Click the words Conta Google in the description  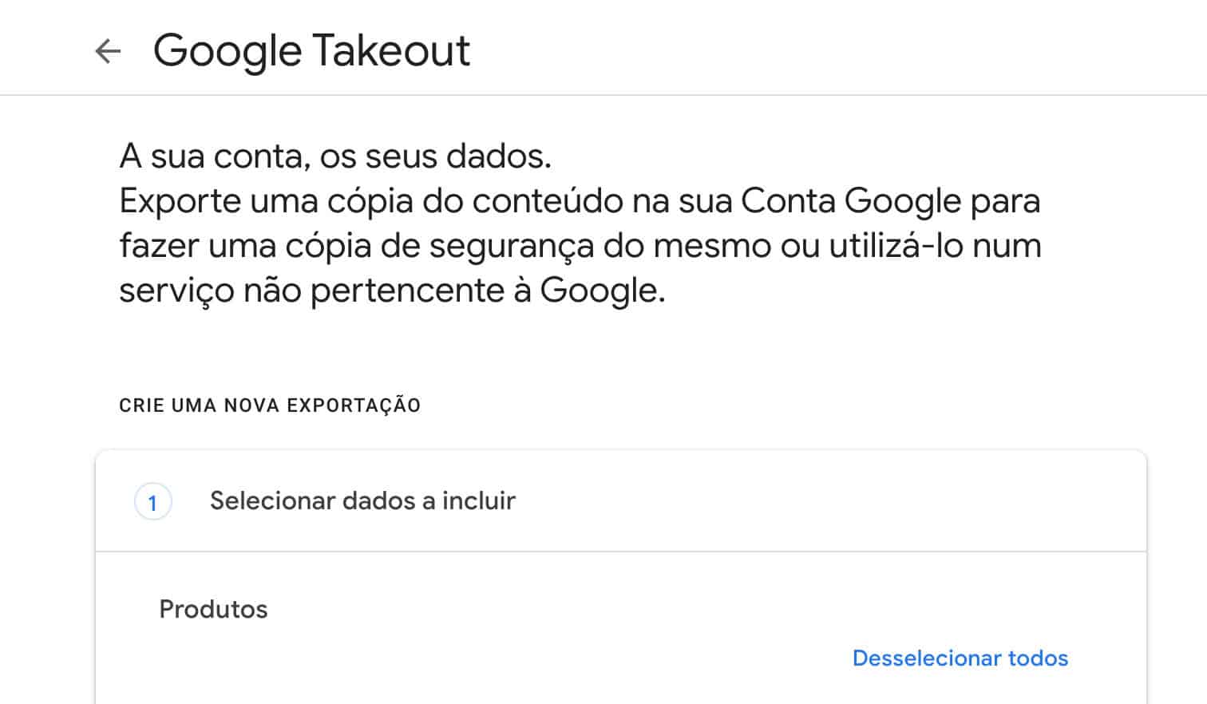pyautogui.click(x=851, y=201)
